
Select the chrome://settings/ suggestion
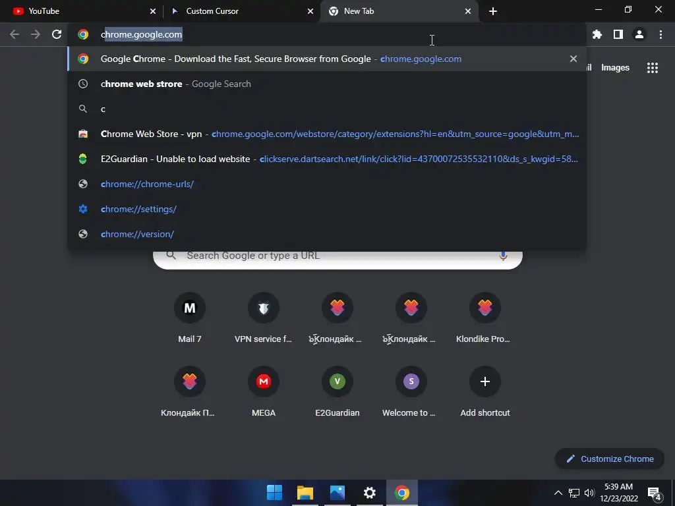[x=327, y=209]
